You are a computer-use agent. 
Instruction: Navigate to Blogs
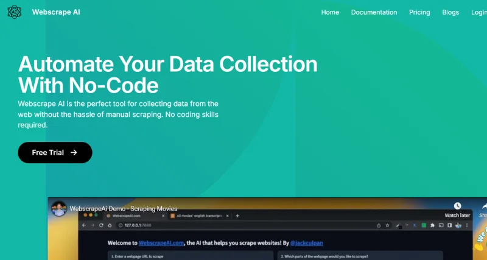point(450,12)
